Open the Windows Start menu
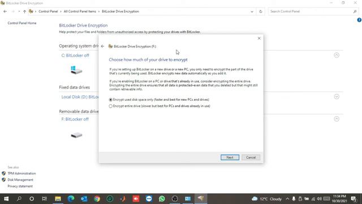 click(6, 199)
